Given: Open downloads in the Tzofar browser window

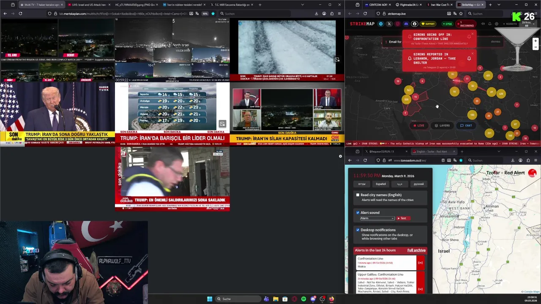Looking at the screenshot, I should [513, 160].
